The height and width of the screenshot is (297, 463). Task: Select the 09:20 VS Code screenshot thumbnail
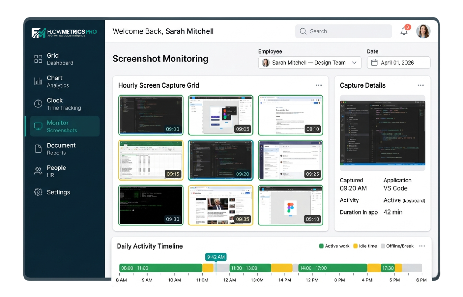pos(221,160)
